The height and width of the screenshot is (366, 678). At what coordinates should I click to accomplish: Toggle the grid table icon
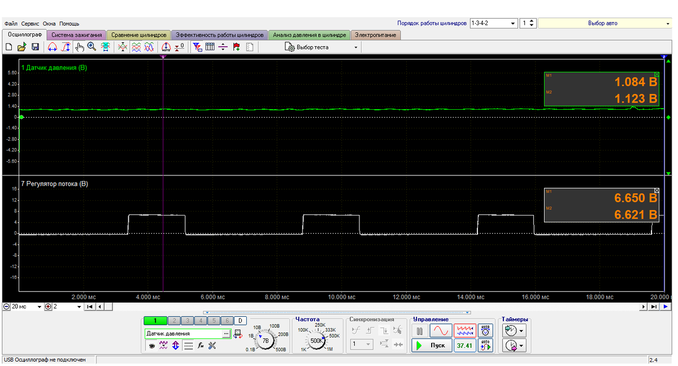pos(210,47)
